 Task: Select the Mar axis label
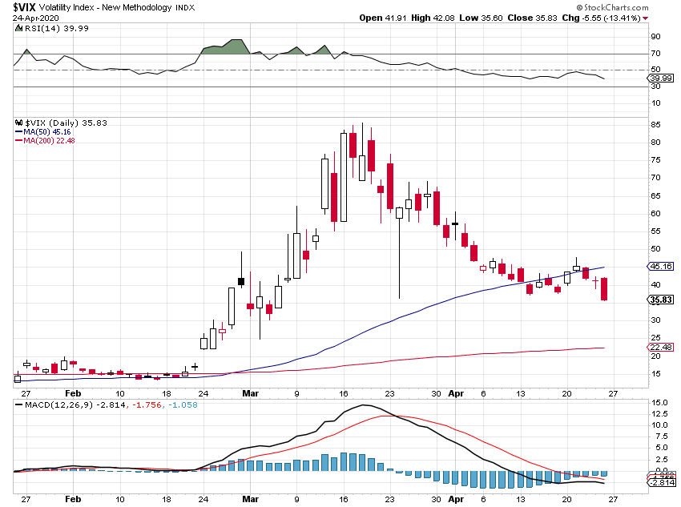[x=251, y=394]
